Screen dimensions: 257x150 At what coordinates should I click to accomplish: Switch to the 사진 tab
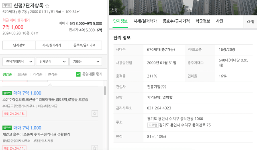click(220, 21)
